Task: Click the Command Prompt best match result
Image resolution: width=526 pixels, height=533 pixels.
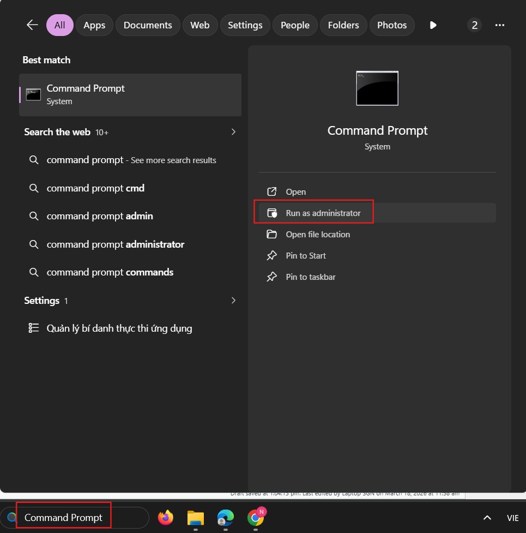Action: 130,95
